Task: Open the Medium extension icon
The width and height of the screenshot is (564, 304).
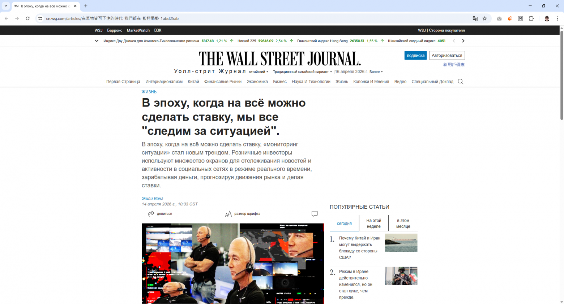Action: [x=520, y=18]
